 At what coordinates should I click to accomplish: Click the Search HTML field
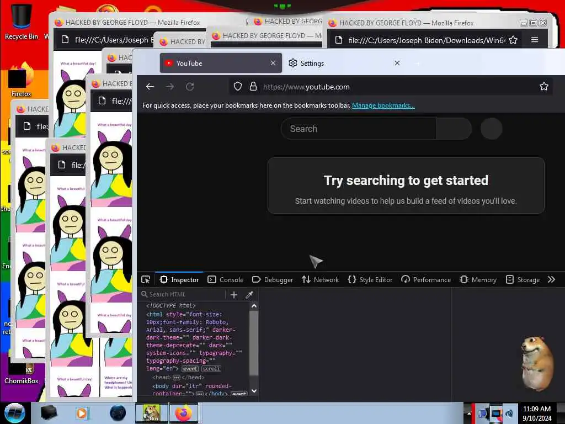(x=183, y=295)
